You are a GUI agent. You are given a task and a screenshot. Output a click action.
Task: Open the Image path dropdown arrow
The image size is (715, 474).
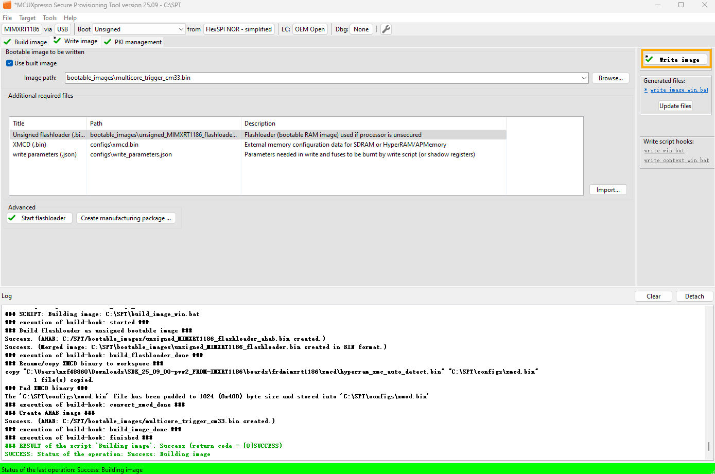pyautogui.click(x=584, y=78)
